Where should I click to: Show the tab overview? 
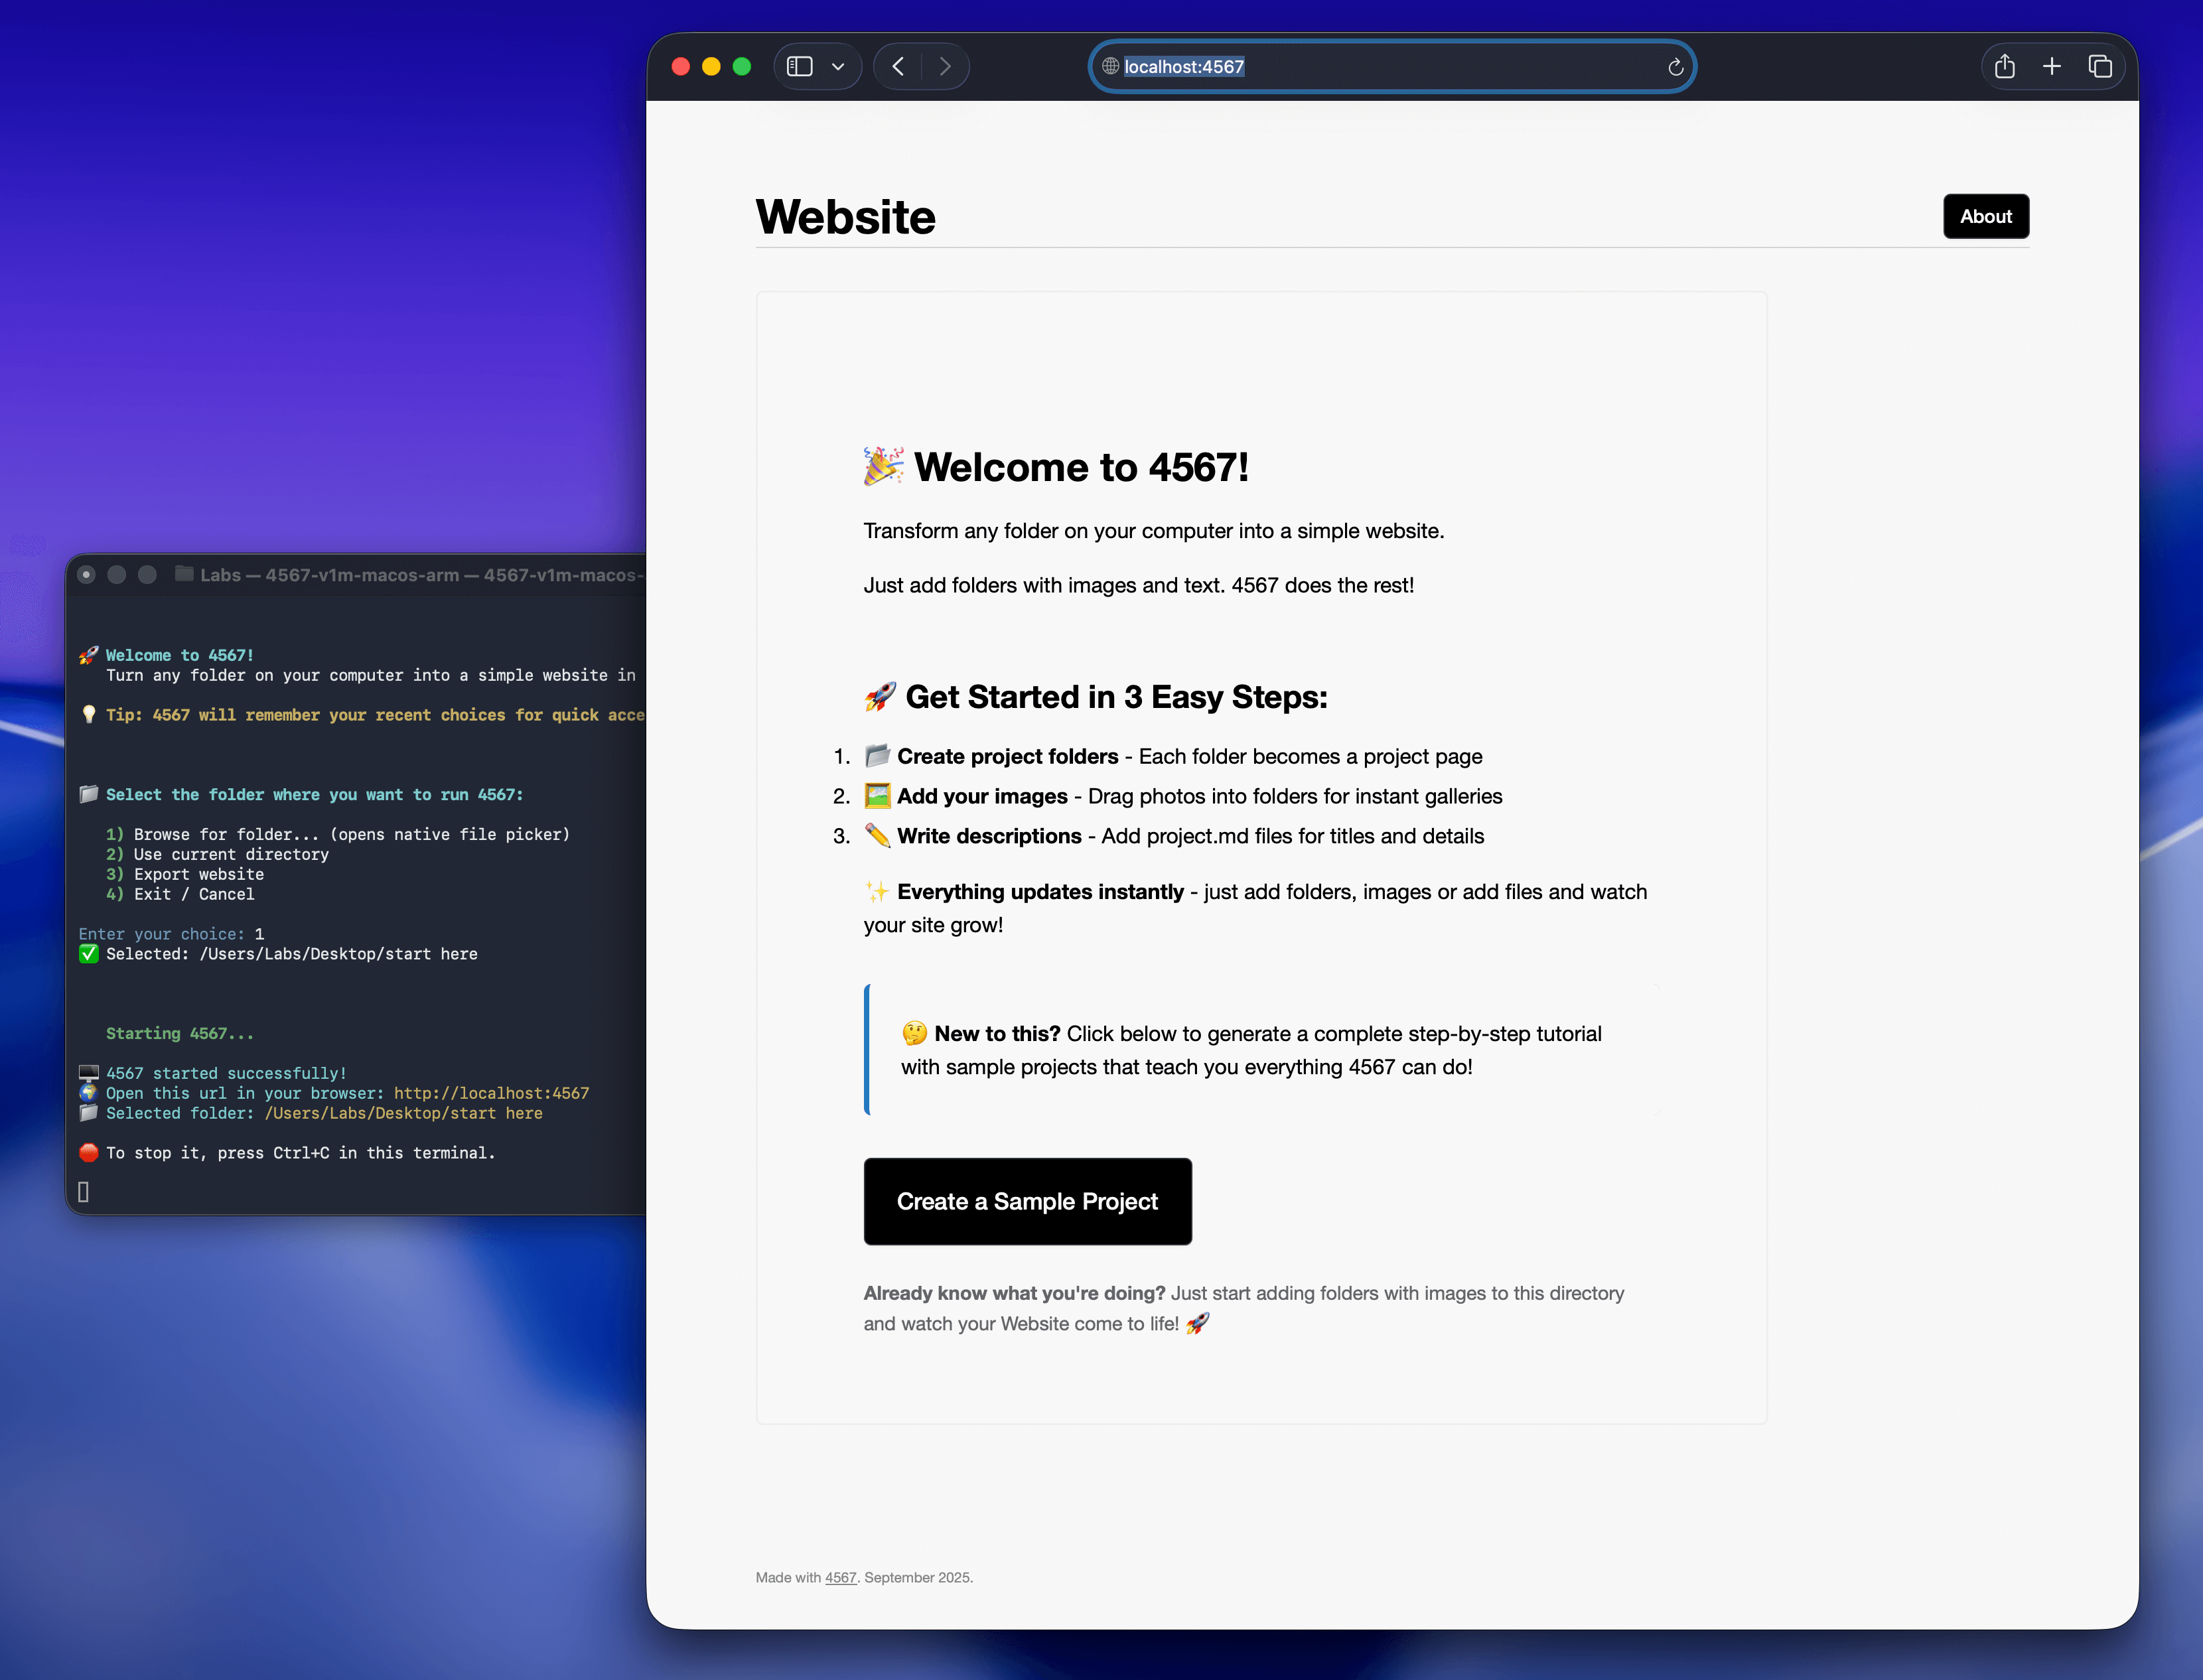click(x=2099, y=66)
